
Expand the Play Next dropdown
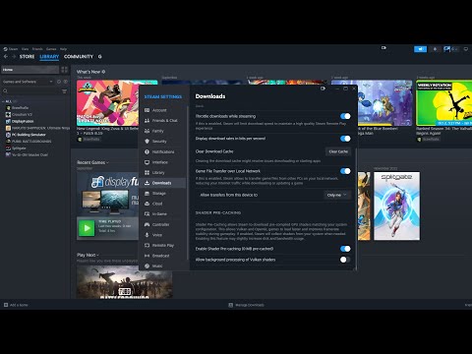[88, 255]
